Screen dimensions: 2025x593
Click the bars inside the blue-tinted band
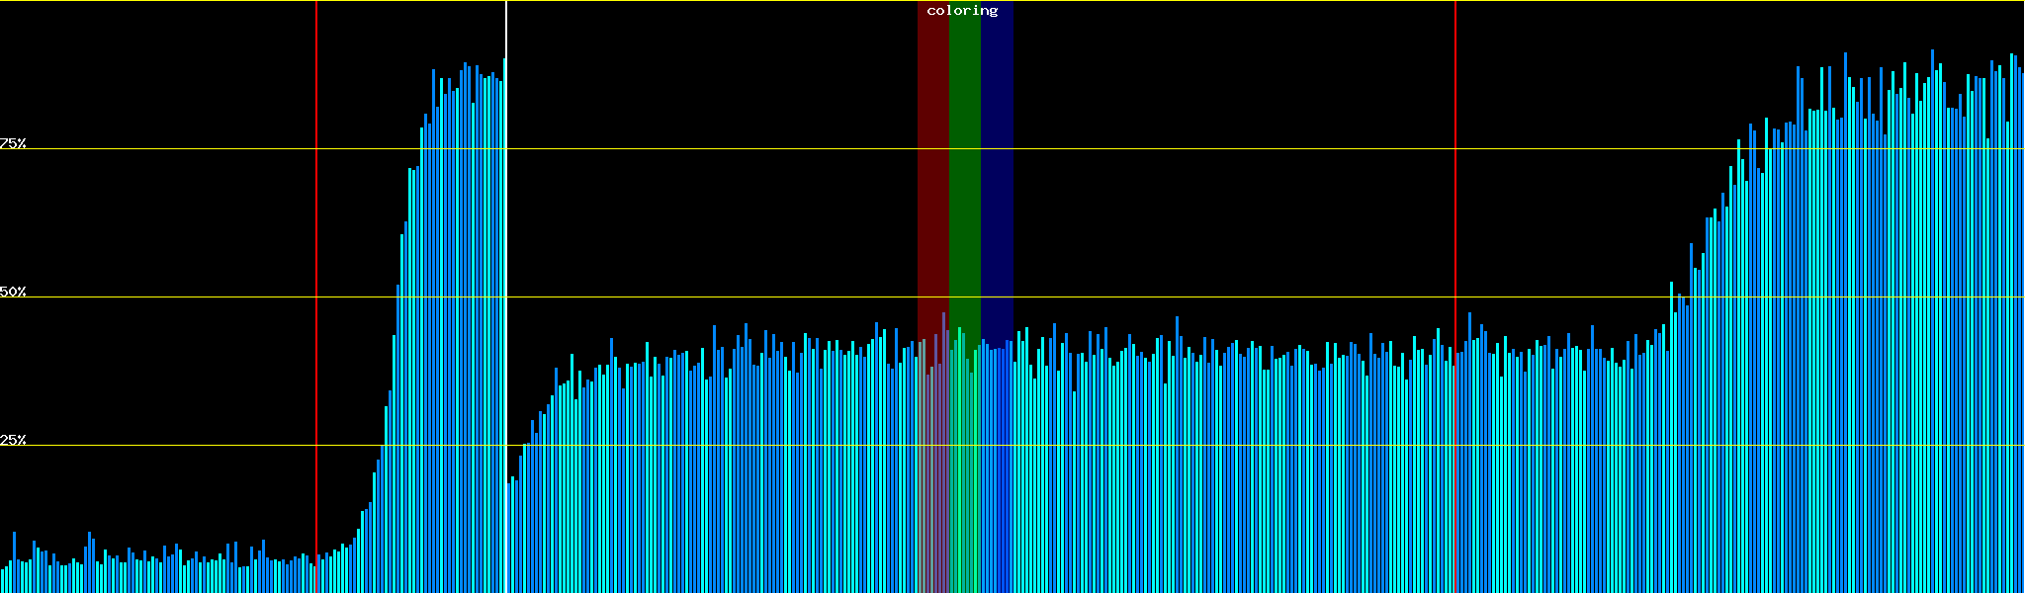coord(997,474)
